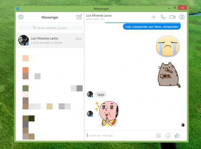Click the Jajaja message bubble

coord(101,94)
